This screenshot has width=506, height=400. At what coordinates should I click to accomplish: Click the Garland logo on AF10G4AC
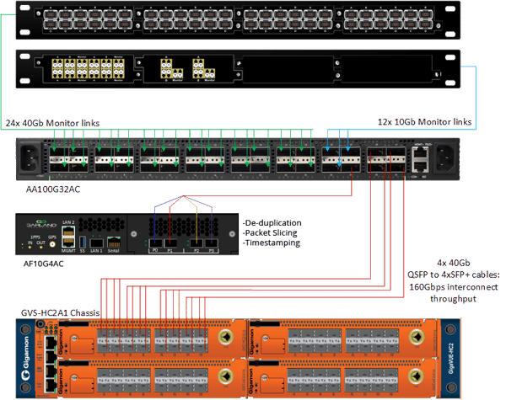[41, 223]
